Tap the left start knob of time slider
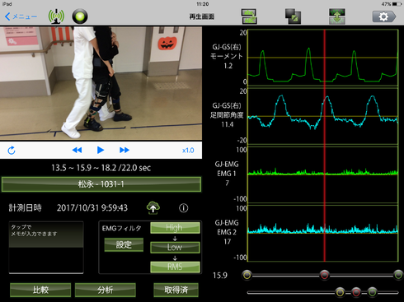Image resolution: width=404 pixels, height=302 pixels. pos(247,275)
